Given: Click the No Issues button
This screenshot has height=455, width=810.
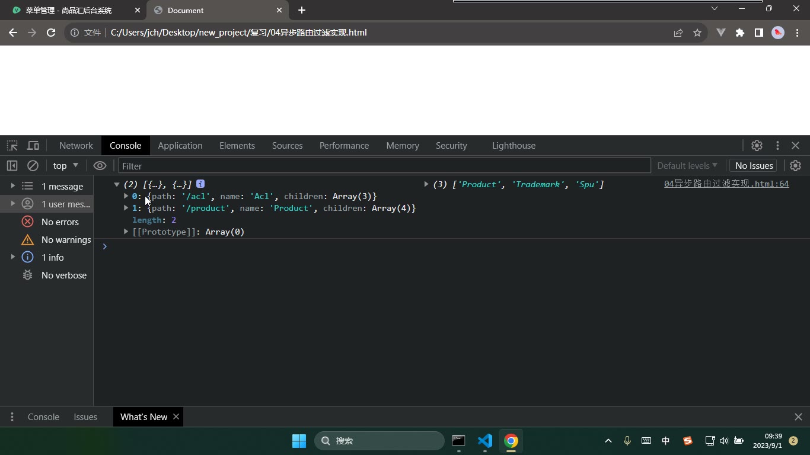Looking at the screenshot, I should [754, 166].
